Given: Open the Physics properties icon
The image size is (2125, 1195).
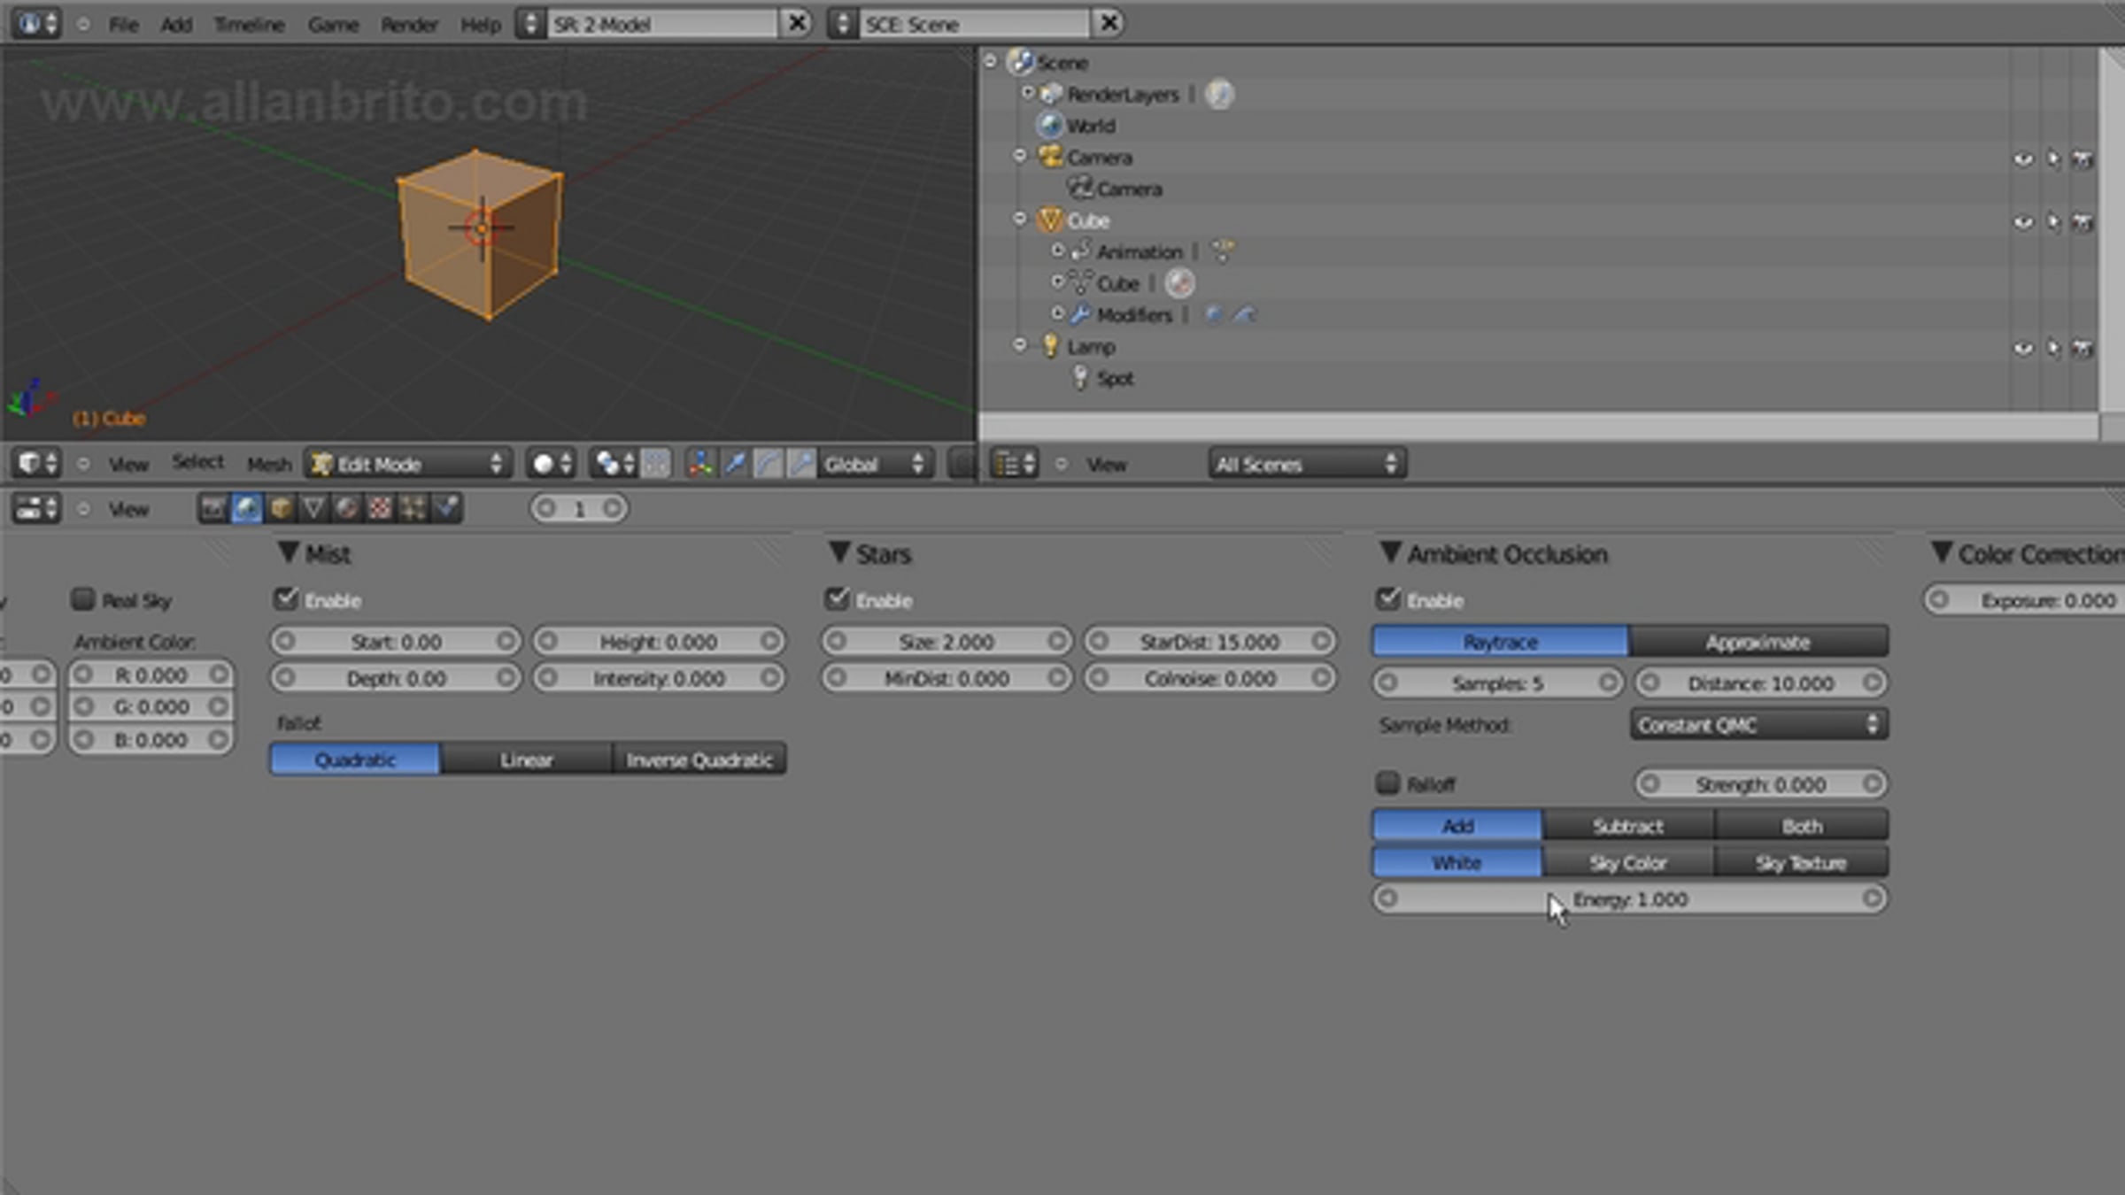Looking at the screenshot, I should (445, 509).
